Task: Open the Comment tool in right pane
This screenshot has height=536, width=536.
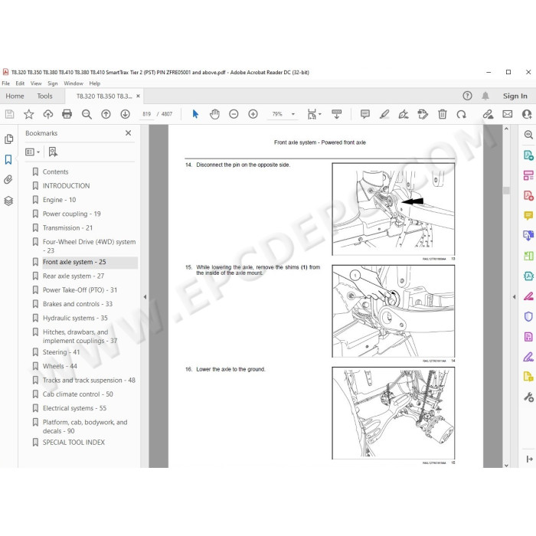Action: click(x=528, y=216)
